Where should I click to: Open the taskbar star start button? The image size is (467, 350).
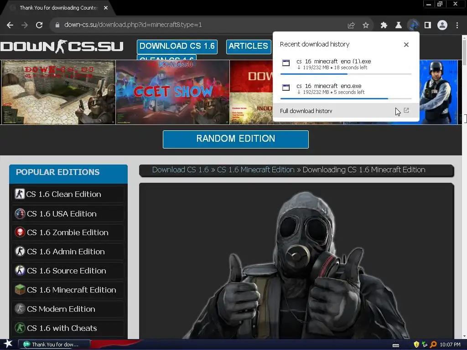tap(8, 345)
